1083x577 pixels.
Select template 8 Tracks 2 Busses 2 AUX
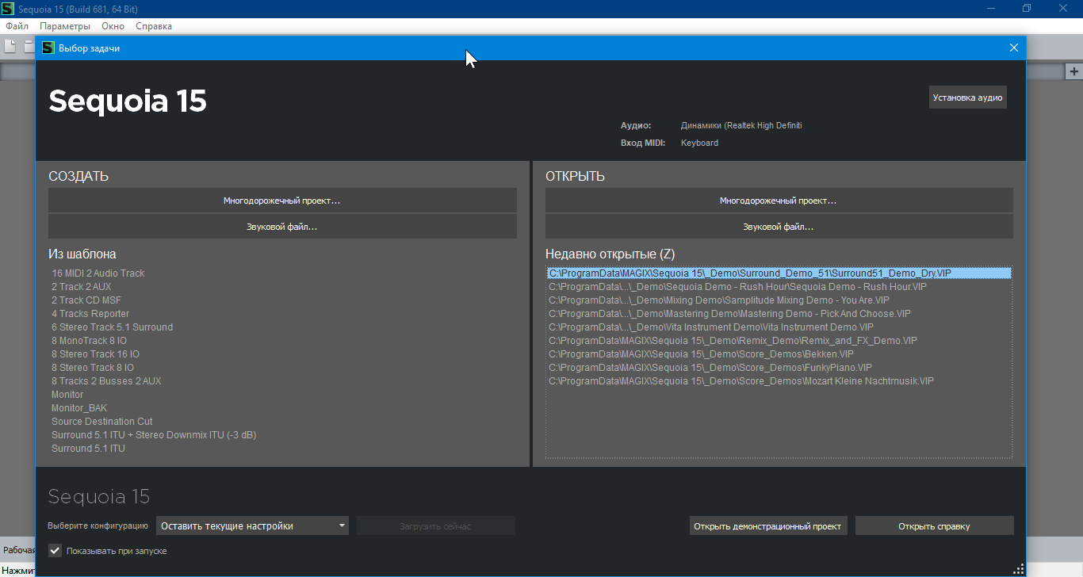click(106, 381)
